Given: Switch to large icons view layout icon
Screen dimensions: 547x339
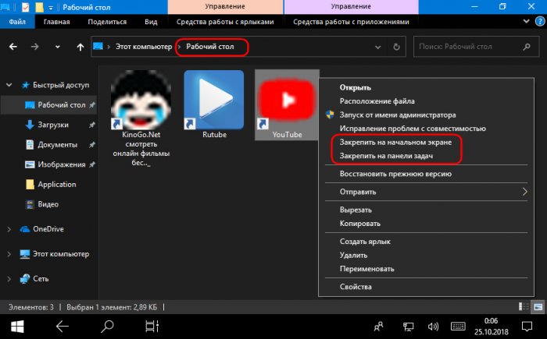Looking at the screenshot, I should point(538,306).
